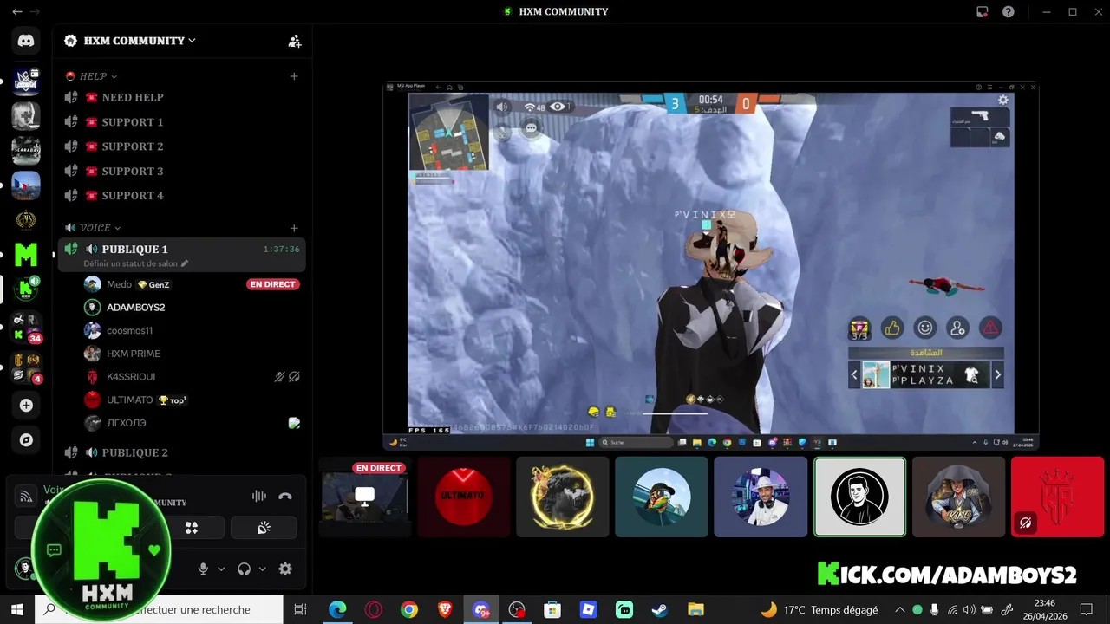Click the EN DIRECT badge next to Medo
Image resolution: width=1110 pixels, height=624 pixels.
273,284
